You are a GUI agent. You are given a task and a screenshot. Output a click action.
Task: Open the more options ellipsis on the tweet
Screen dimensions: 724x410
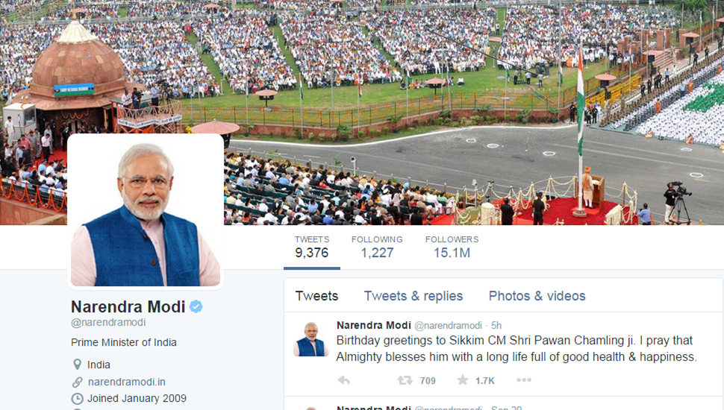[x=524, y=380]
